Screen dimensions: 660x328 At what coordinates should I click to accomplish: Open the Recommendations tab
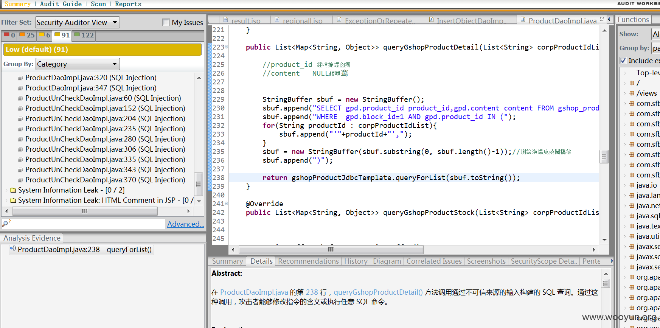[x=308, y=261]
